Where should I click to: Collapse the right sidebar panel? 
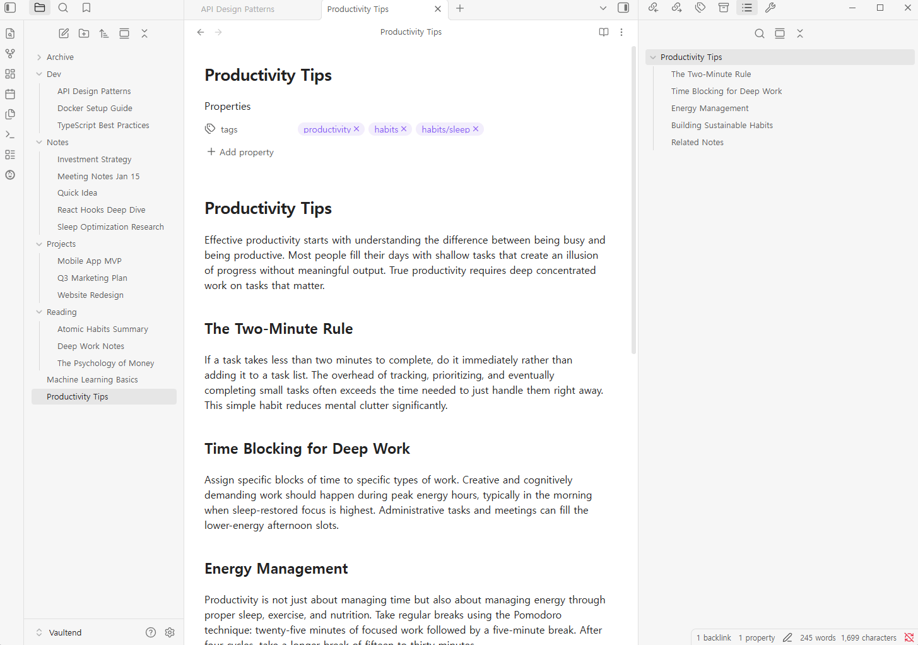click(x=623, y=8)
